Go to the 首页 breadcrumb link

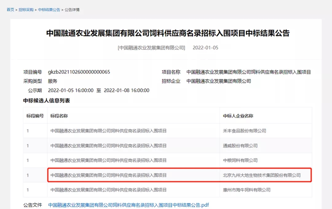click(10, 10)
